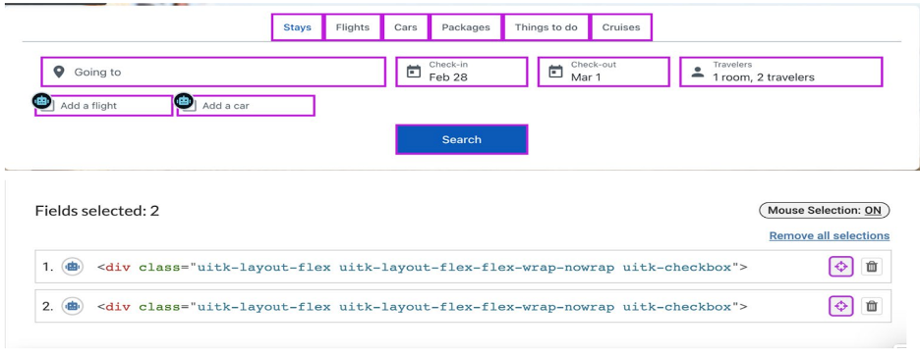Switch to the Packages tab

click(x=466, y=27)
